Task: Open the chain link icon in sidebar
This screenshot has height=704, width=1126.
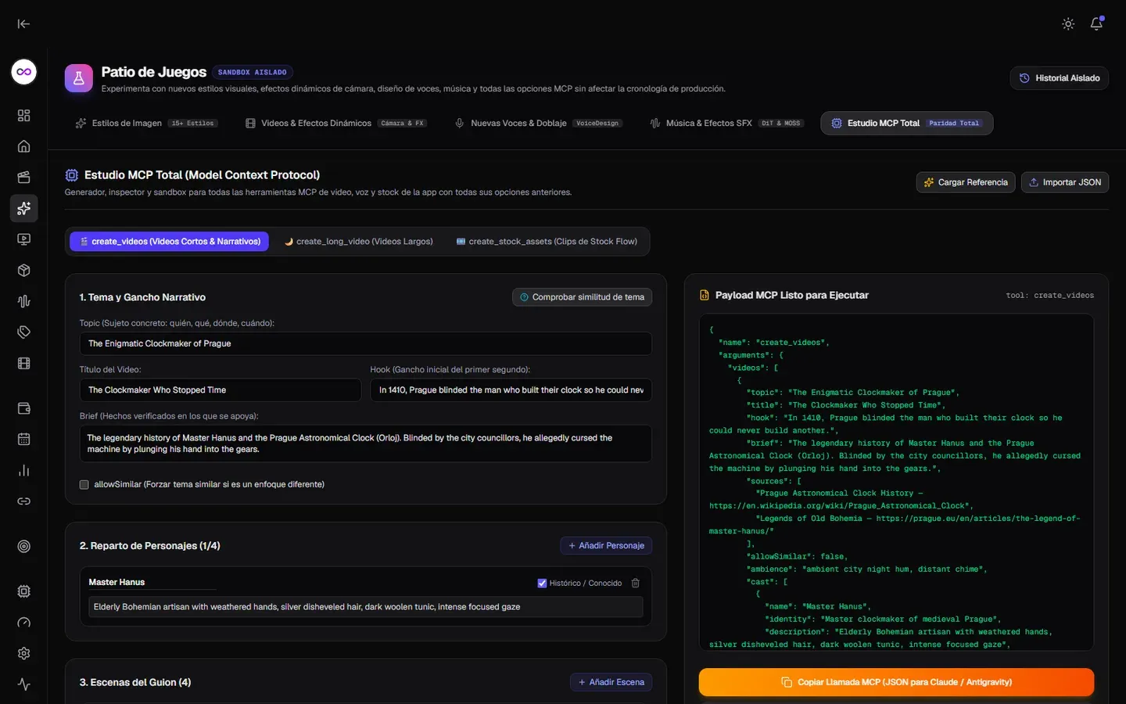Action: pyautogui.click(x=24, y=501)
